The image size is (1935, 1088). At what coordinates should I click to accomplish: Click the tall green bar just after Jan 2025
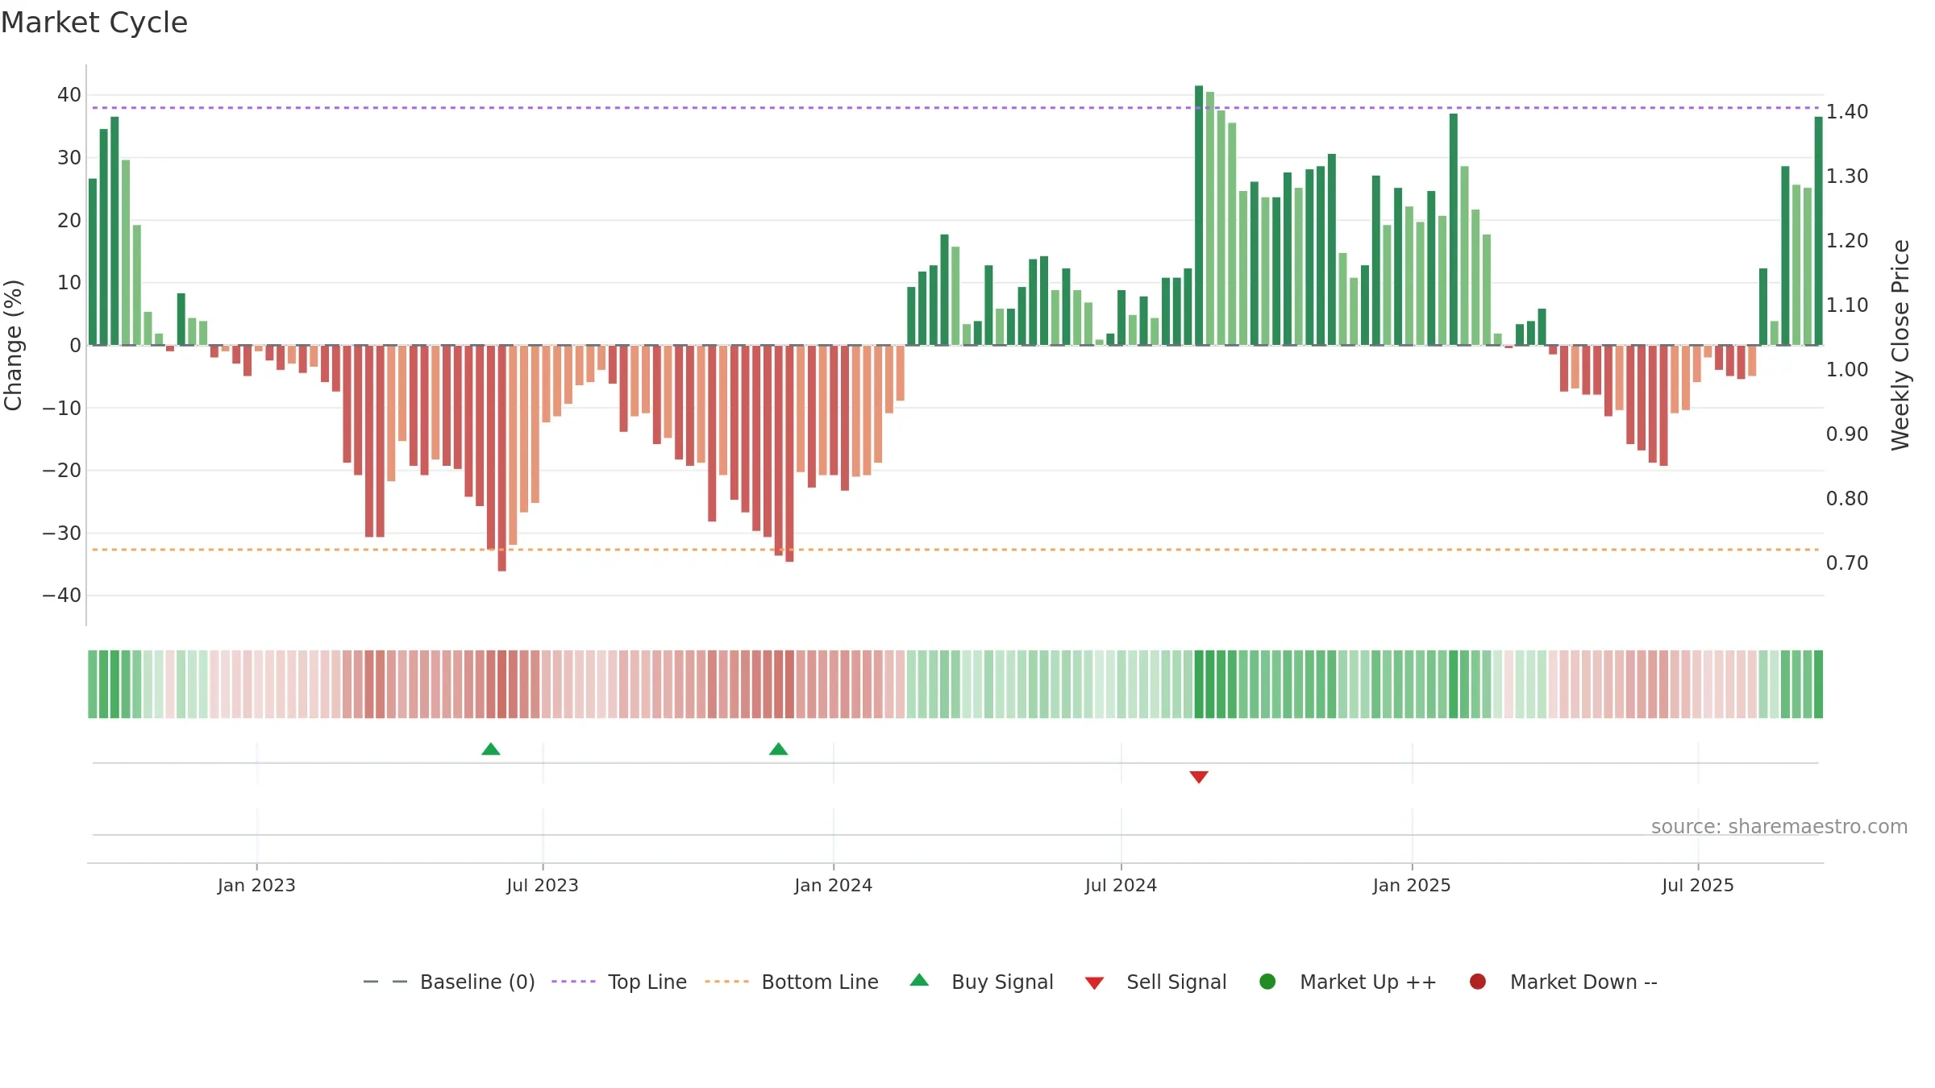tap(1453, 229)
